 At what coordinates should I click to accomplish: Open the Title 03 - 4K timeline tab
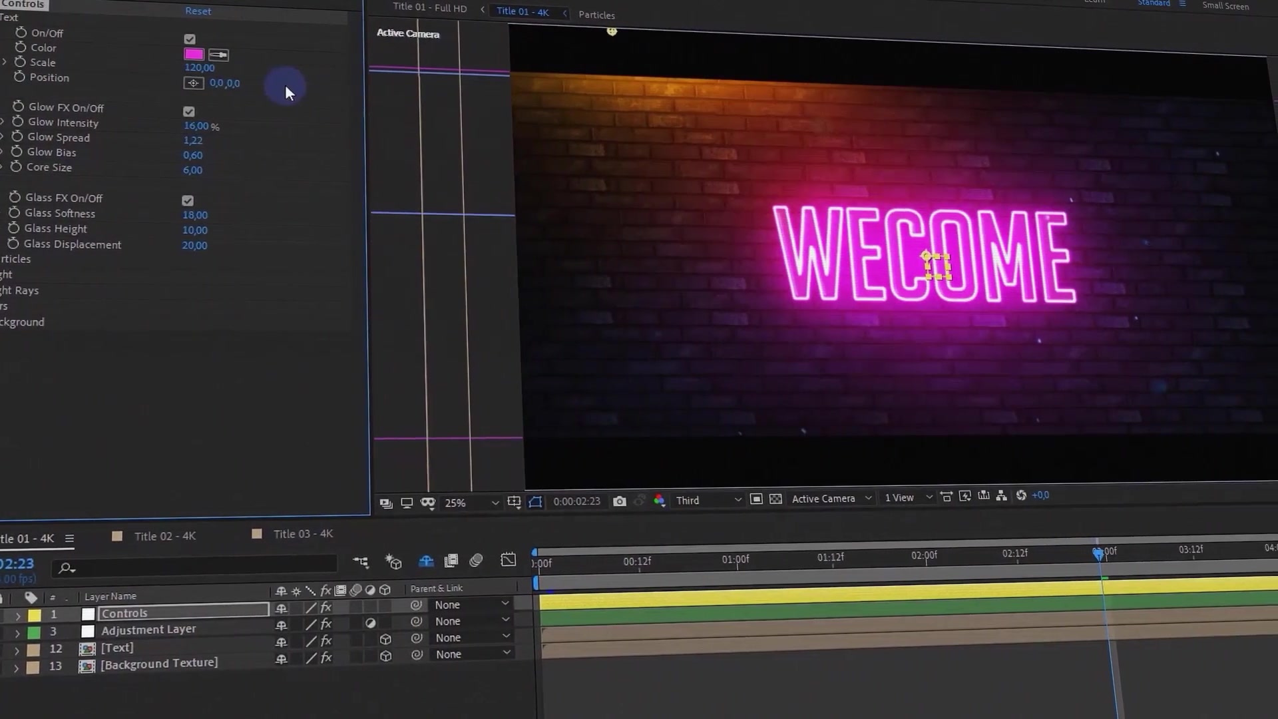pos(303,534)
